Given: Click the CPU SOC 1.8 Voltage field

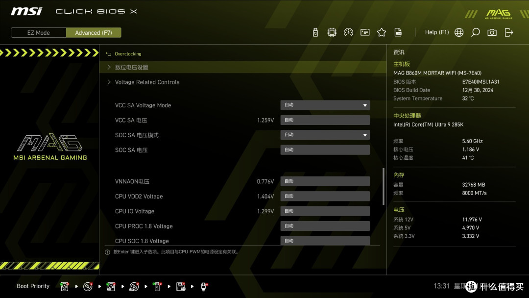Looking at the screenshot, I should point(325,241).
